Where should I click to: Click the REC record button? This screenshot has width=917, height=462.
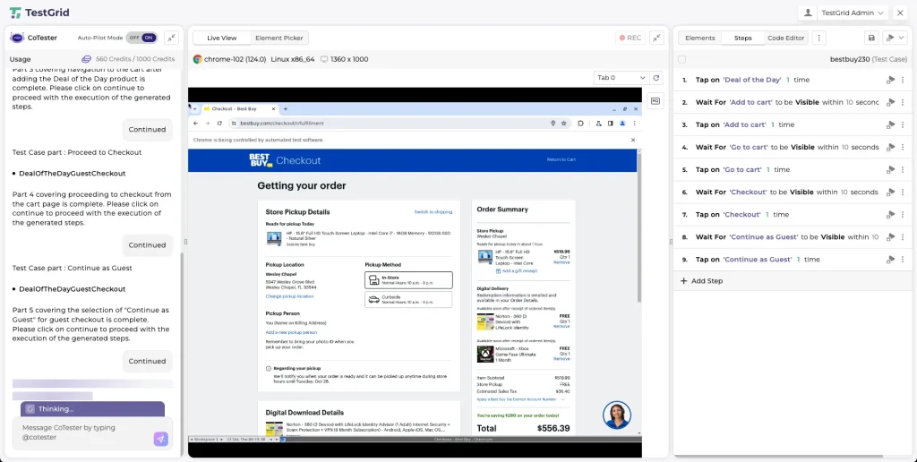point(630,38)
